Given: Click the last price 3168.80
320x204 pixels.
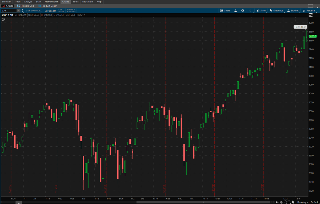Looking at the screenshot, I should 50,10.
